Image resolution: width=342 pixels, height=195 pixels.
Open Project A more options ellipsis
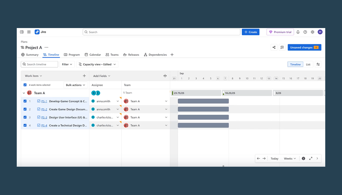pyautogui.click(x=47, y=47)
